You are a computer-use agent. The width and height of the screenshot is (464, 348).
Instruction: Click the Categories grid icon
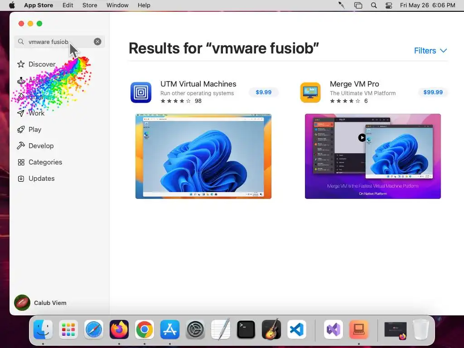[x=21, y=162]
